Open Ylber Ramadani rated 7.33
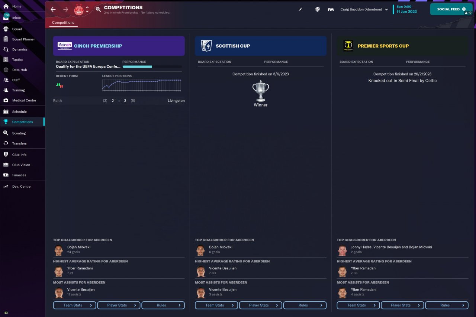Screen dimensions: 476x317 (x=364, y=268)
